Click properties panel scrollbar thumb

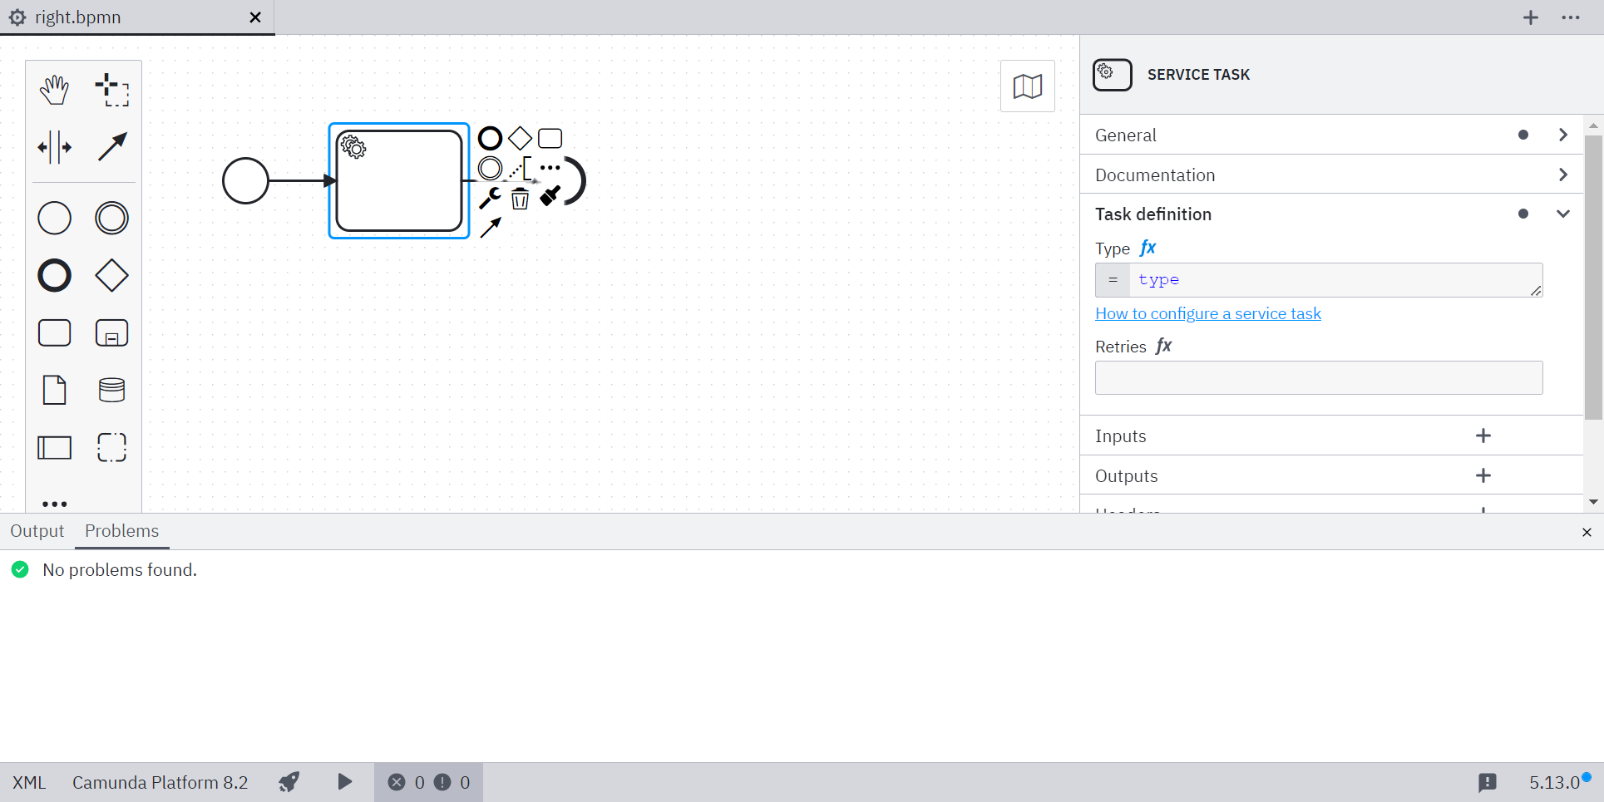pyautogui.click(x=1593, y=278)
